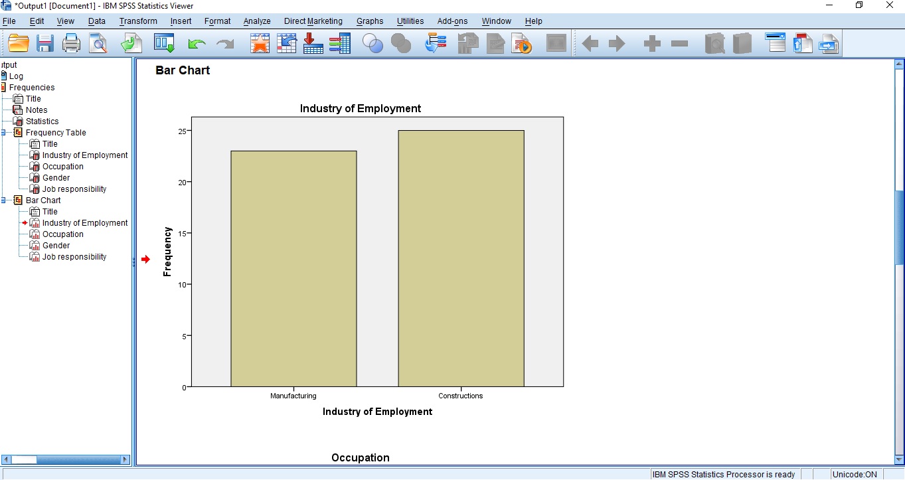Save the output file
905x480 pixels.
[x=44, y=43]
